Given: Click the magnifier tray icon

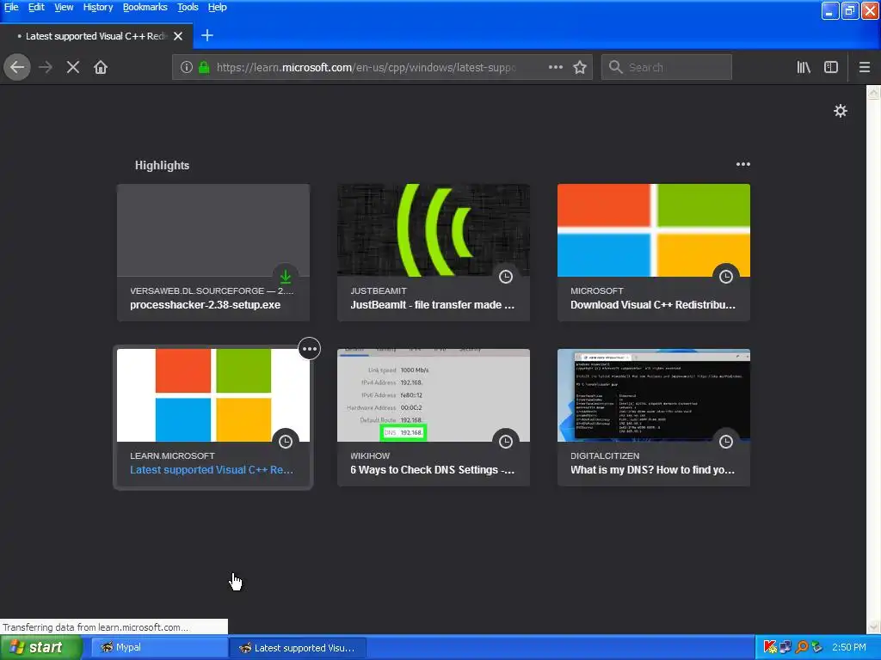Looking at the screenshot, I should click(802, 647).
